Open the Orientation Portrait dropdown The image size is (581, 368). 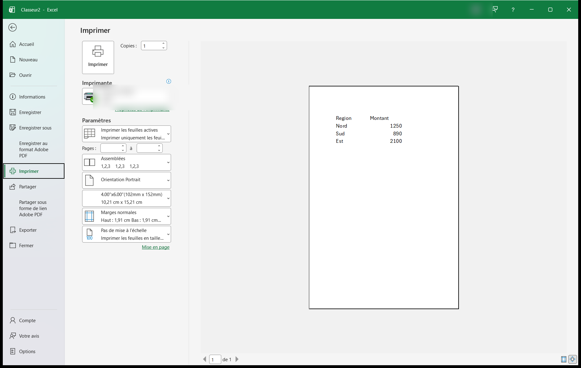pos(126,180)
